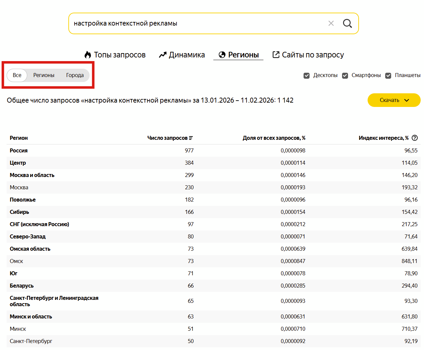424x350 pixels.
Task: Sort by Индекс интереса column header
Action: [383, 138]
